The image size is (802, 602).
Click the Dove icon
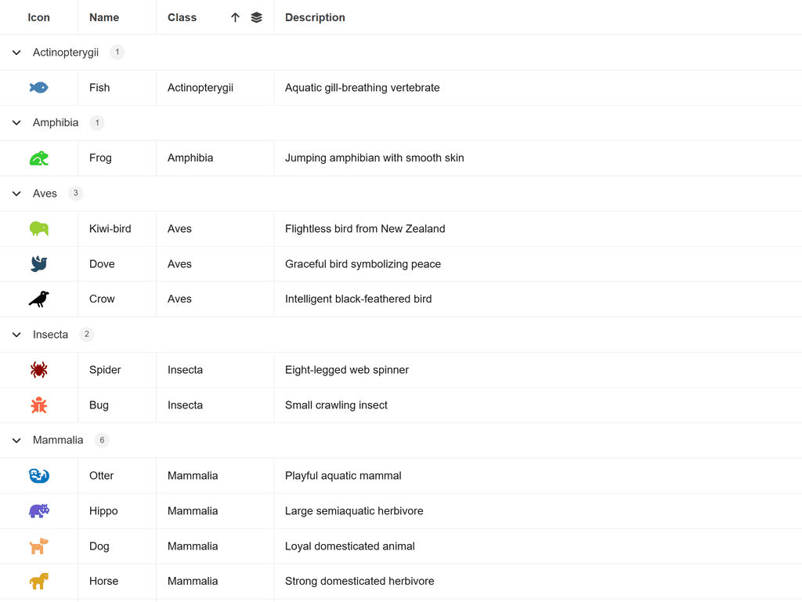(x=38, y=263)
